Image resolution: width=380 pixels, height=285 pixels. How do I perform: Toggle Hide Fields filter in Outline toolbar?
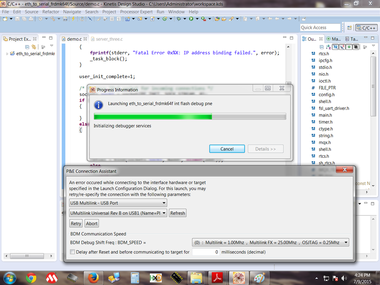pyautogui.click(x=335, y=47)
